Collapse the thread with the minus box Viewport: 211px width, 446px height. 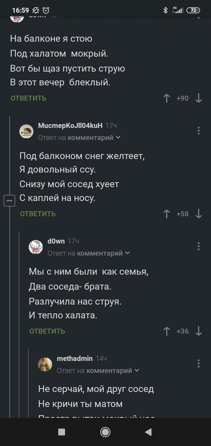tap(9, 201)
